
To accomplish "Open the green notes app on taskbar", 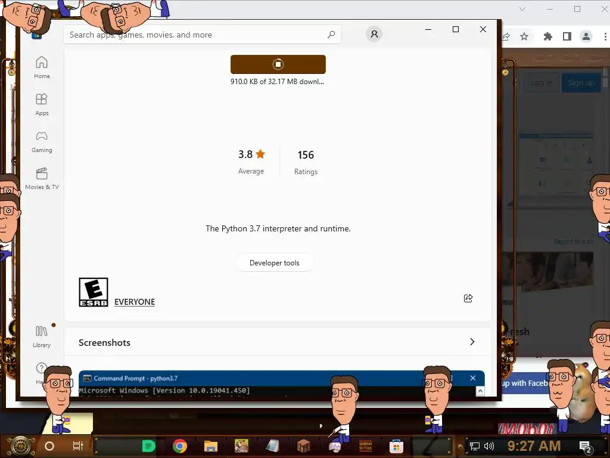I will 148,446.
